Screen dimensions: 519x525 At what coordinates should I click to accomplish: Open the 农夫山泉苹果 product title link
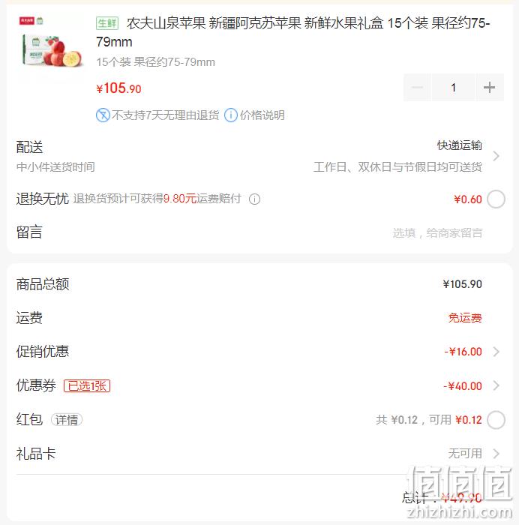pos(293,32)
